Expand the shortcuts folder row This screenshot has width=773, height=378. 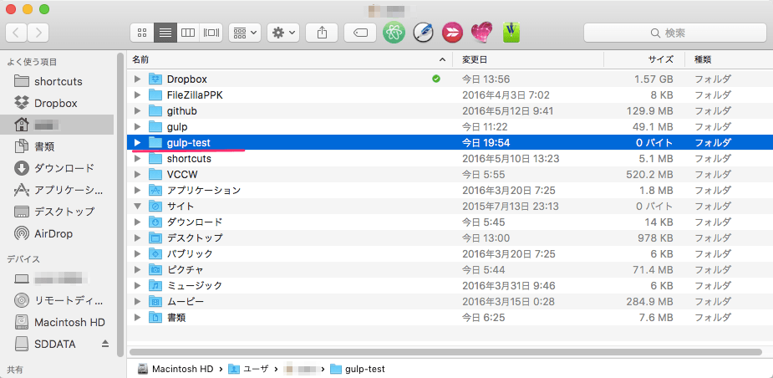[x=138, y=158]
